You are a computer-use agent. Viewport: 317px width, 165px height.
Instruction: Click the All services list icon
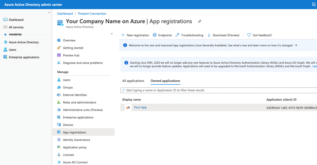click(5, 27)
